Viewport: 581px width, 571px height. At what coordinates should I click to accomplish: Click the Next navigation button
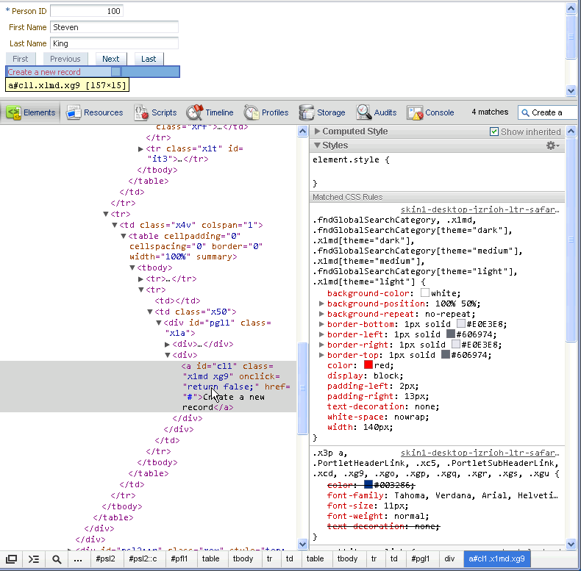coord(111,59)
